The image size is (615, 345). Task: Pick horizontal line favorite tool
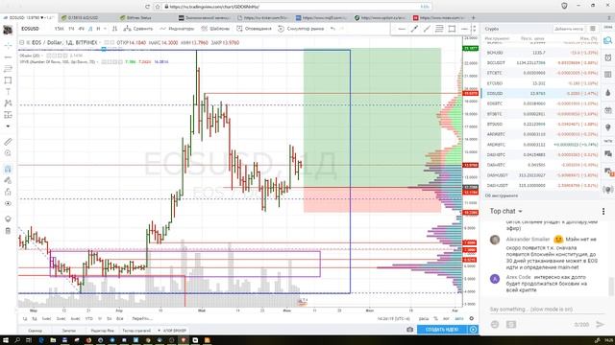tap(402, 29)
